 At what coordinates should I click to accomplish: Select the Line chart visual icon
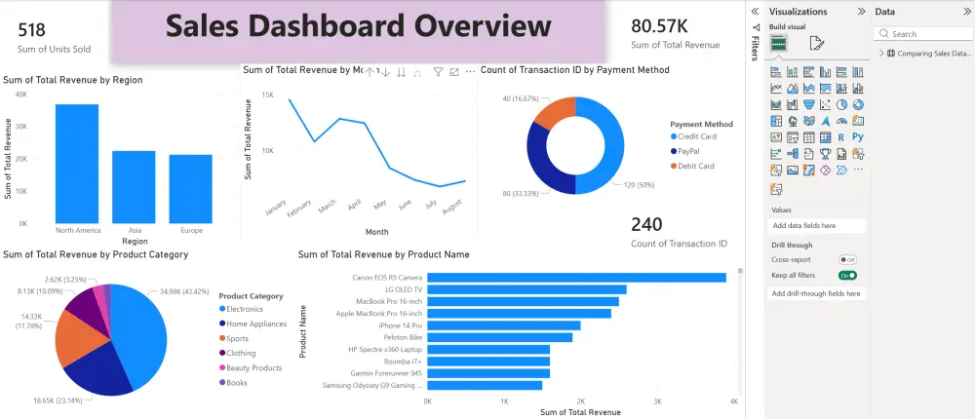click(776, 89)
